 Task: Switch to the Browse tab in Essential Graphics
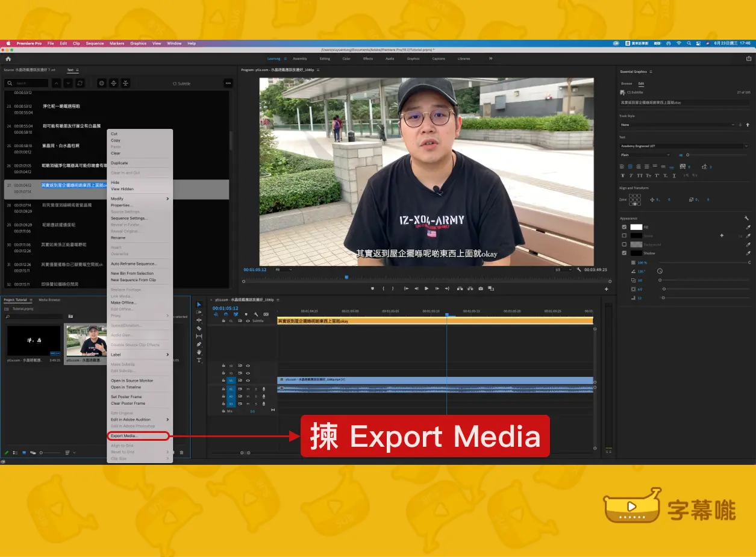(626, 83)
